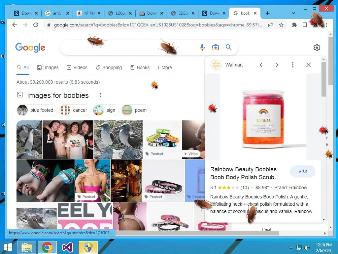The width and height of the screenshot is (338, 254).
Task: Click the address bar URL field
Action: 157,25
